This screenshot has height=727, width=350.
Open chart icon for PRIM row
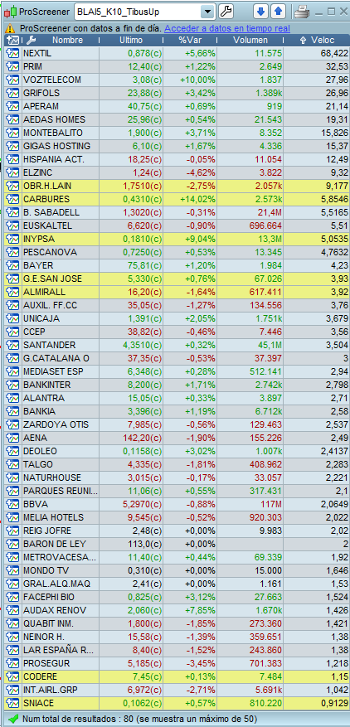click(12, 67)
